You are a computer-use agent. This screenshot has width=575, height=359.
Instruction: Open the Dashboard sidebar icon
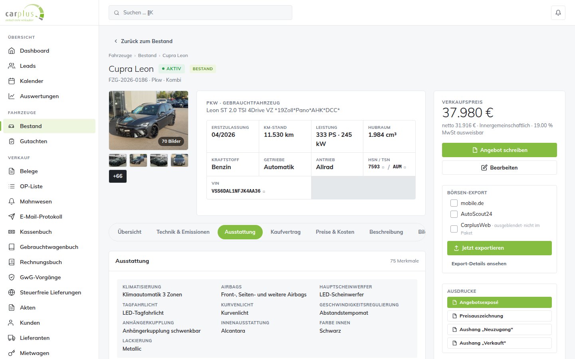[x=12, y=51]
